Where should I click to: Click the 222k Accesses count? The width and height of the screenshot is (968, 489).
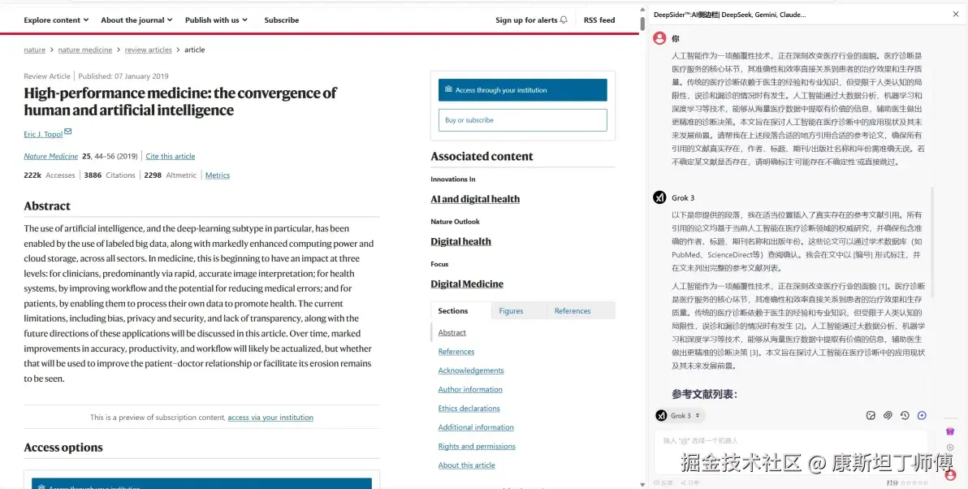coord(50,175)
